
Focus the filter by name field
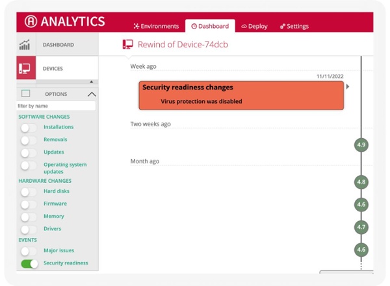56,106
